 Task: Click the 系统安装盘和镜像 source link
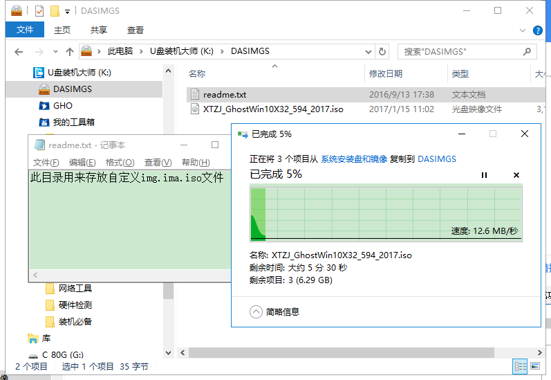coord(353,159)
